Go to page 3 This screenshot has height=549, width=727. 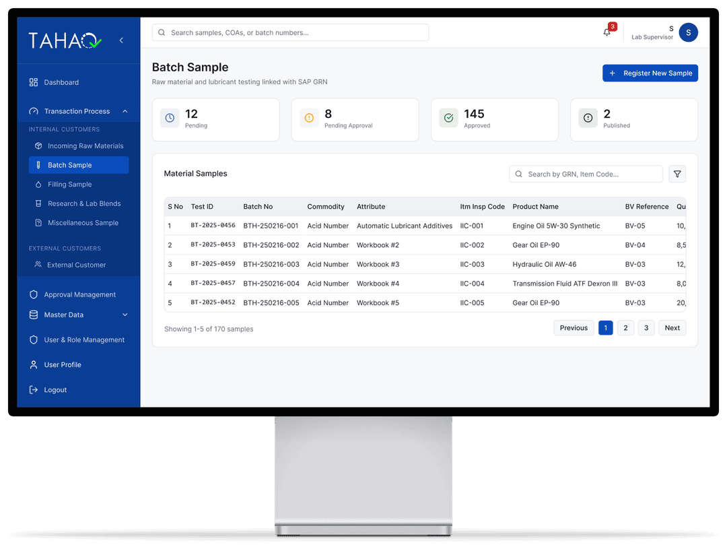(x=646, y=327)
